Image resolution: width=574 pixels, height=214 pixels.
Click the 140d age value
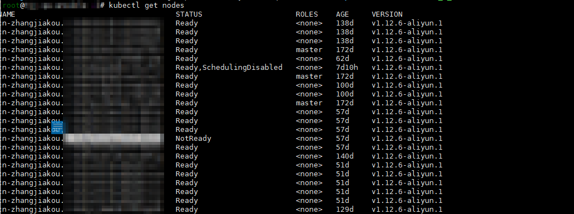345,156
